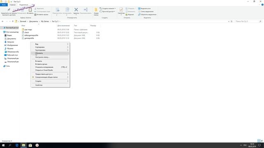Switch to the 'Поделиться' ribbon tab
The height and width of the screenshot is (148, 264).
click(24, 5)
